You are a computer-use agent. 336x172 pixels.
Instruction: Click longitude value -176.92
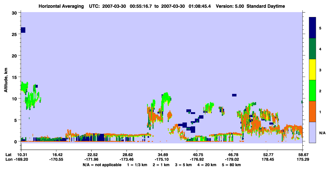(x=197, y=160)
